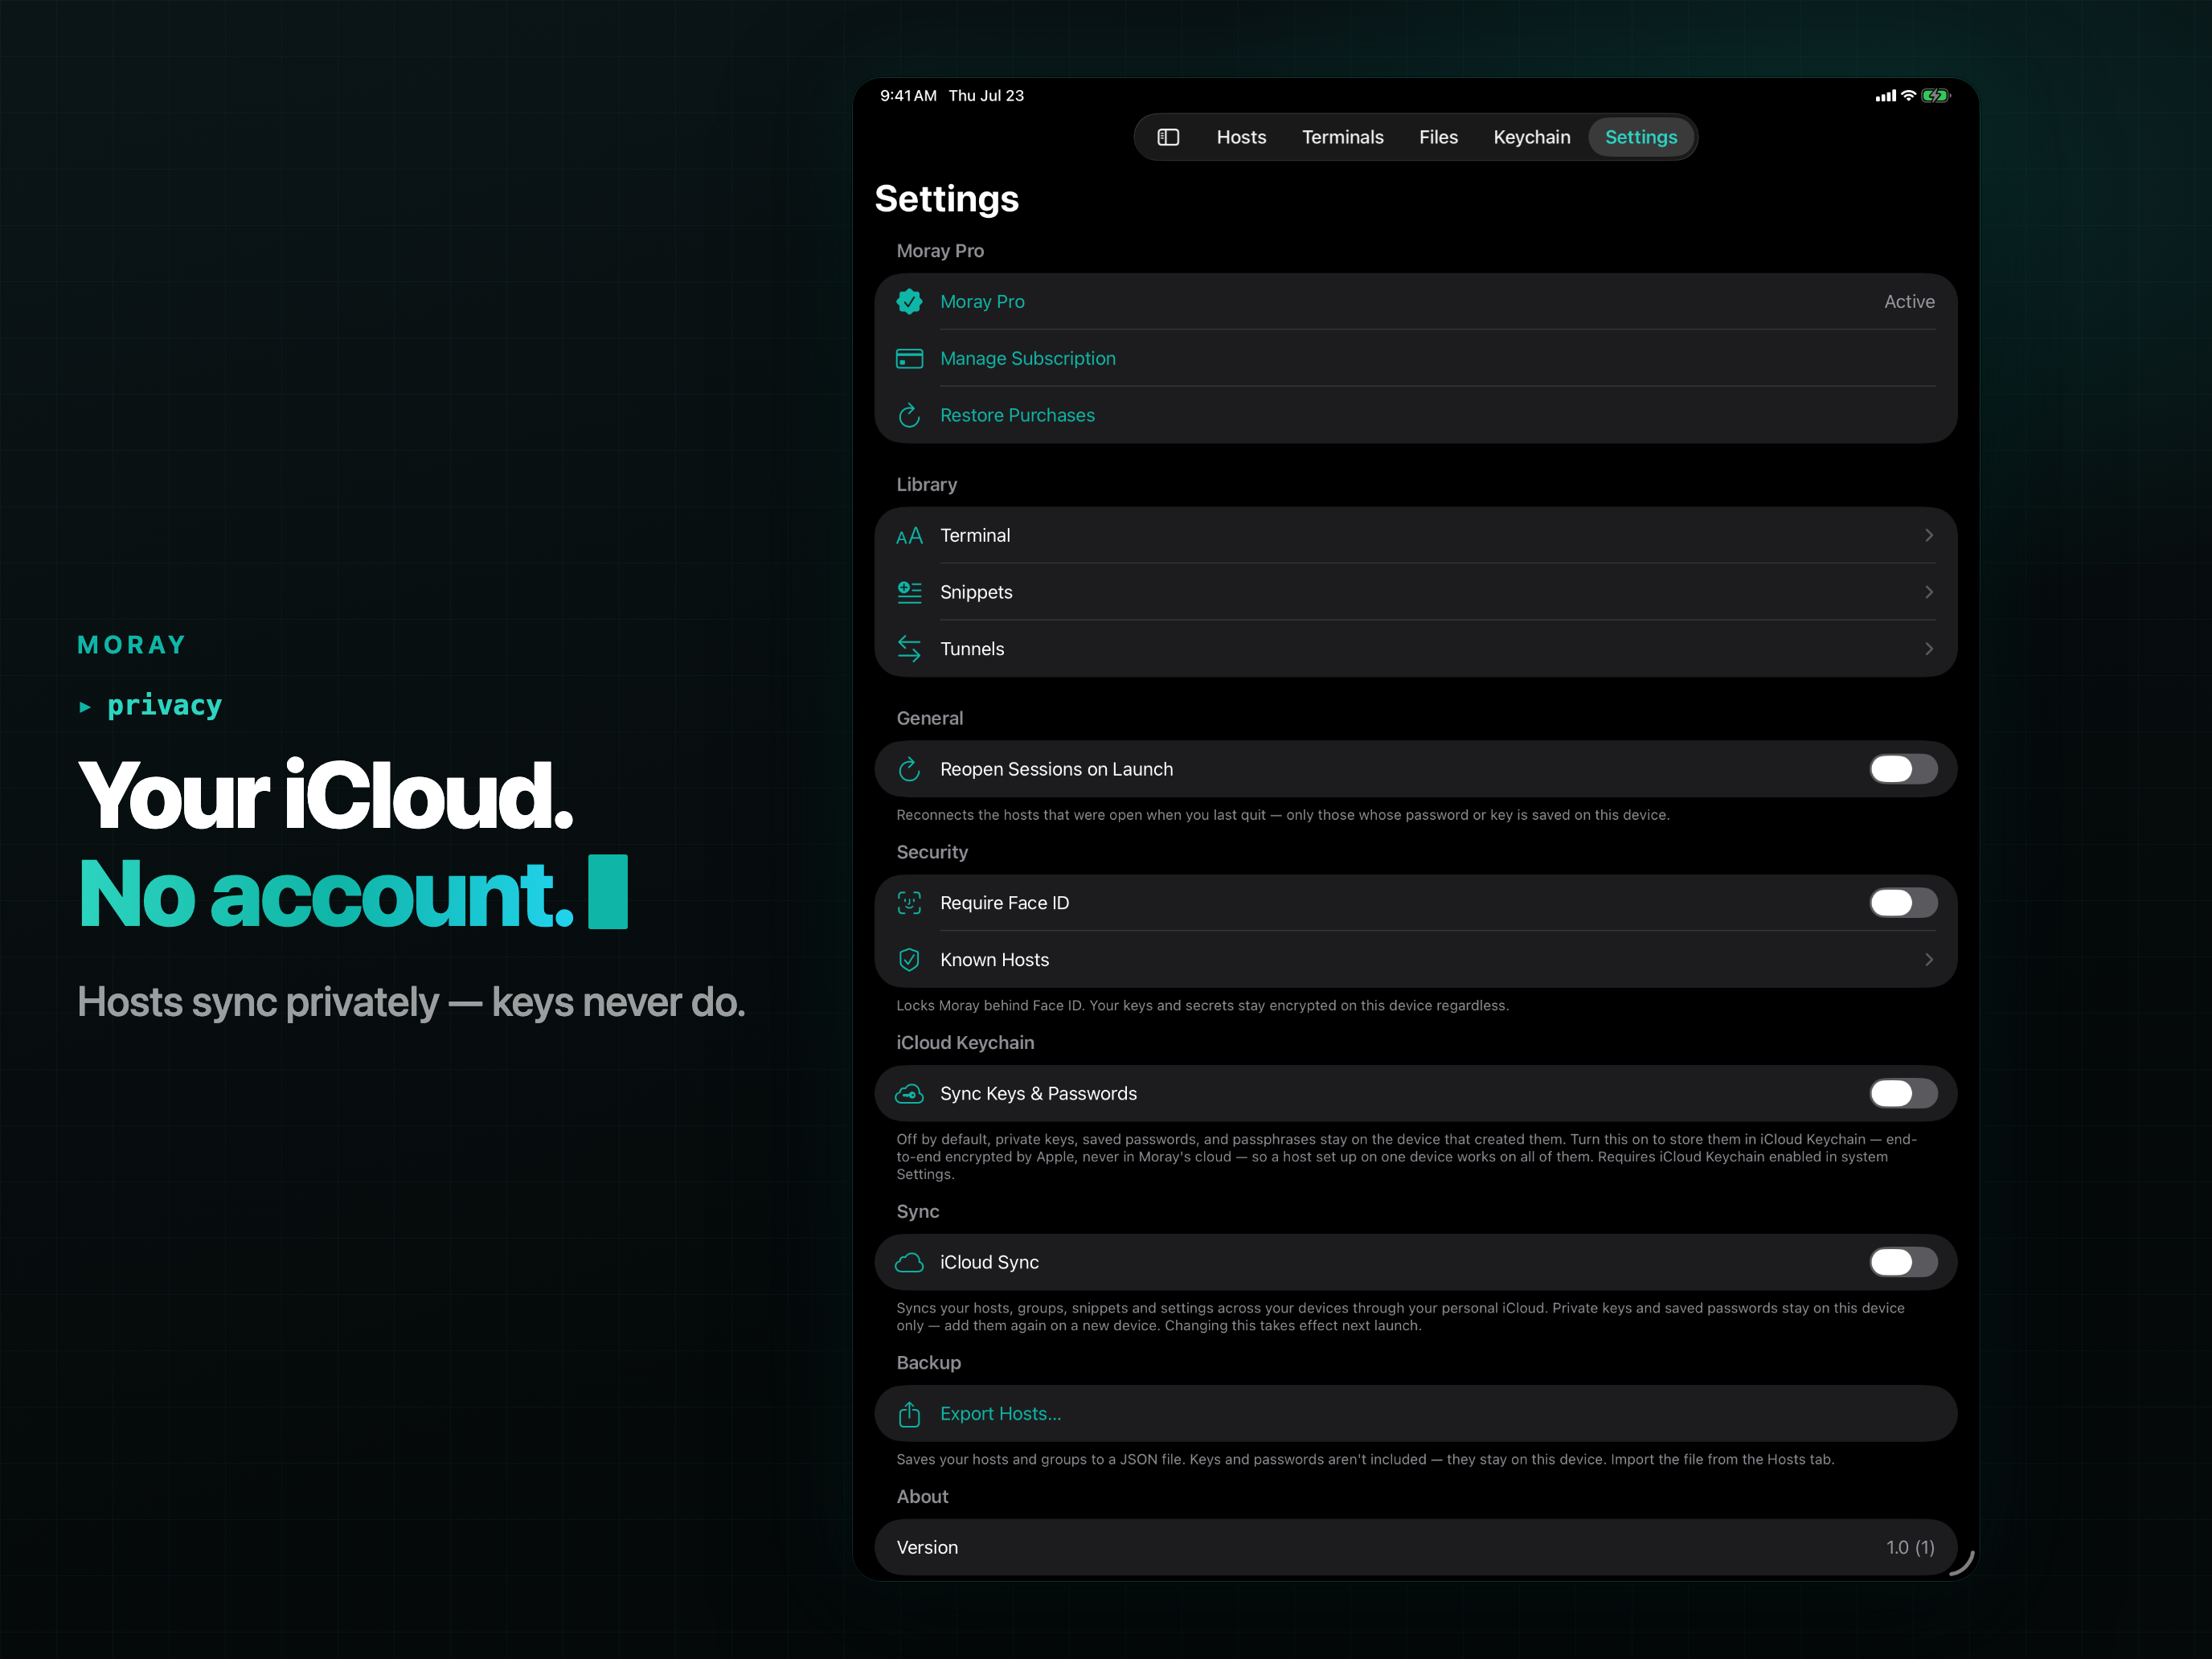Image resolution: width=2212 pixels, height=1659 pixels.
Task: Click the Active subscription status text
Action: (1909, 301)
